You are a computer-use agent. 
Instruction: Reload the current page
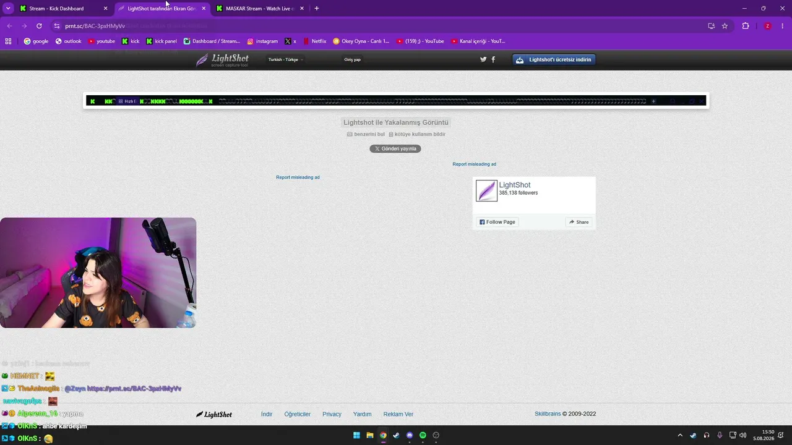click(x=39, y=26)
